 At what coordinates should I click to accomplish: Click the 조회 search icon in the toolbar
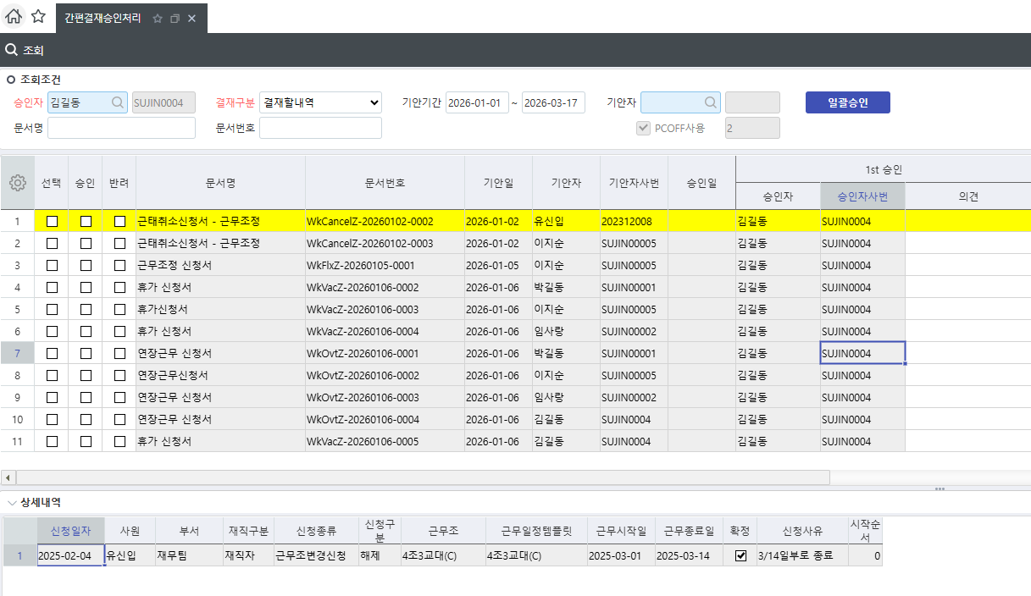[x=12, y=50]
